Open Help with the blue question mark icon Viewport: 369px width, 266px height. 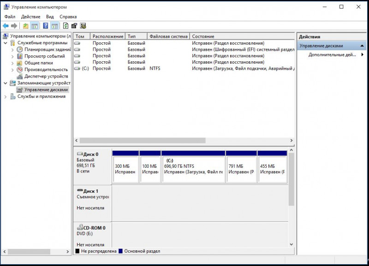pos(46,26)
